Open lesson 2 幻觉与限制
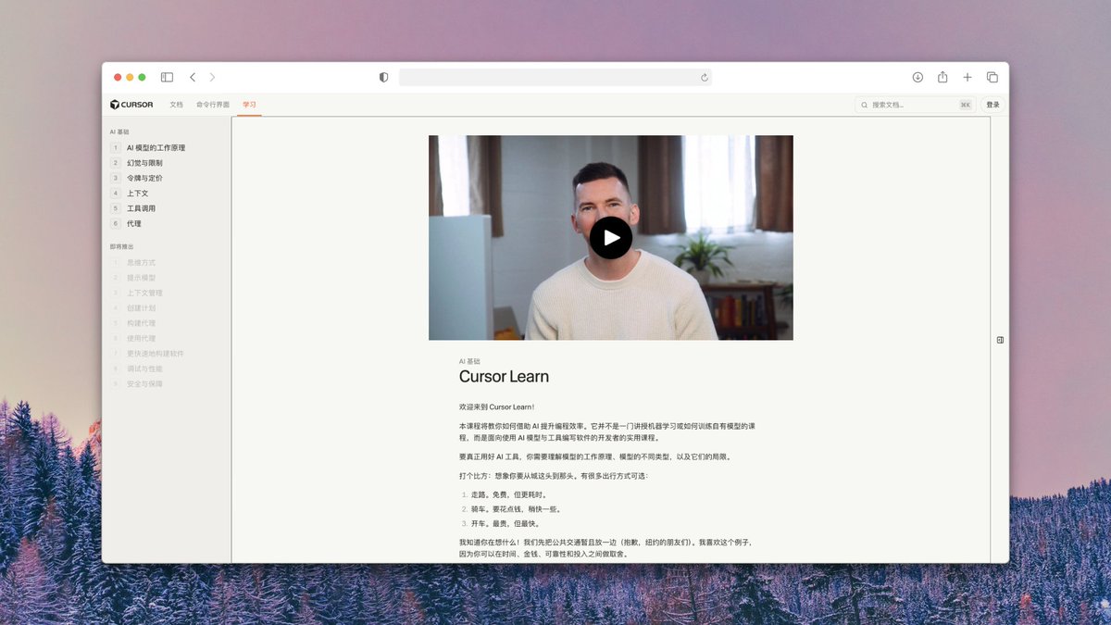The height and width of the screenshot is (625, 1111). tap(144, 163)
